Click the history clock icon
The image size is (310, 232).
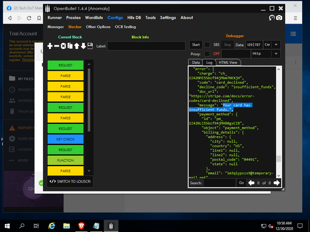click(x=272, y=18)
